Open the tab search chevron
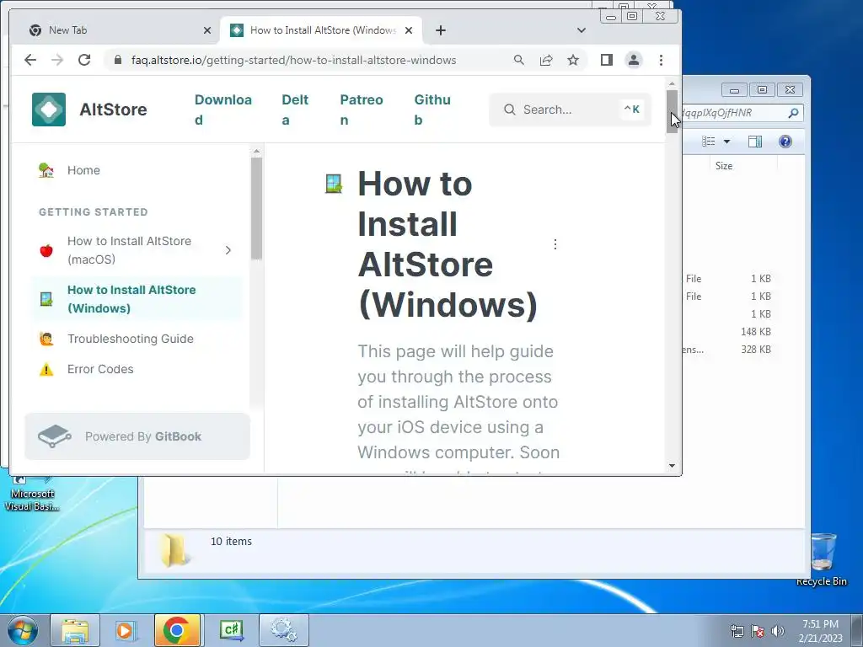The image size is (863, 647). (582, 30)
